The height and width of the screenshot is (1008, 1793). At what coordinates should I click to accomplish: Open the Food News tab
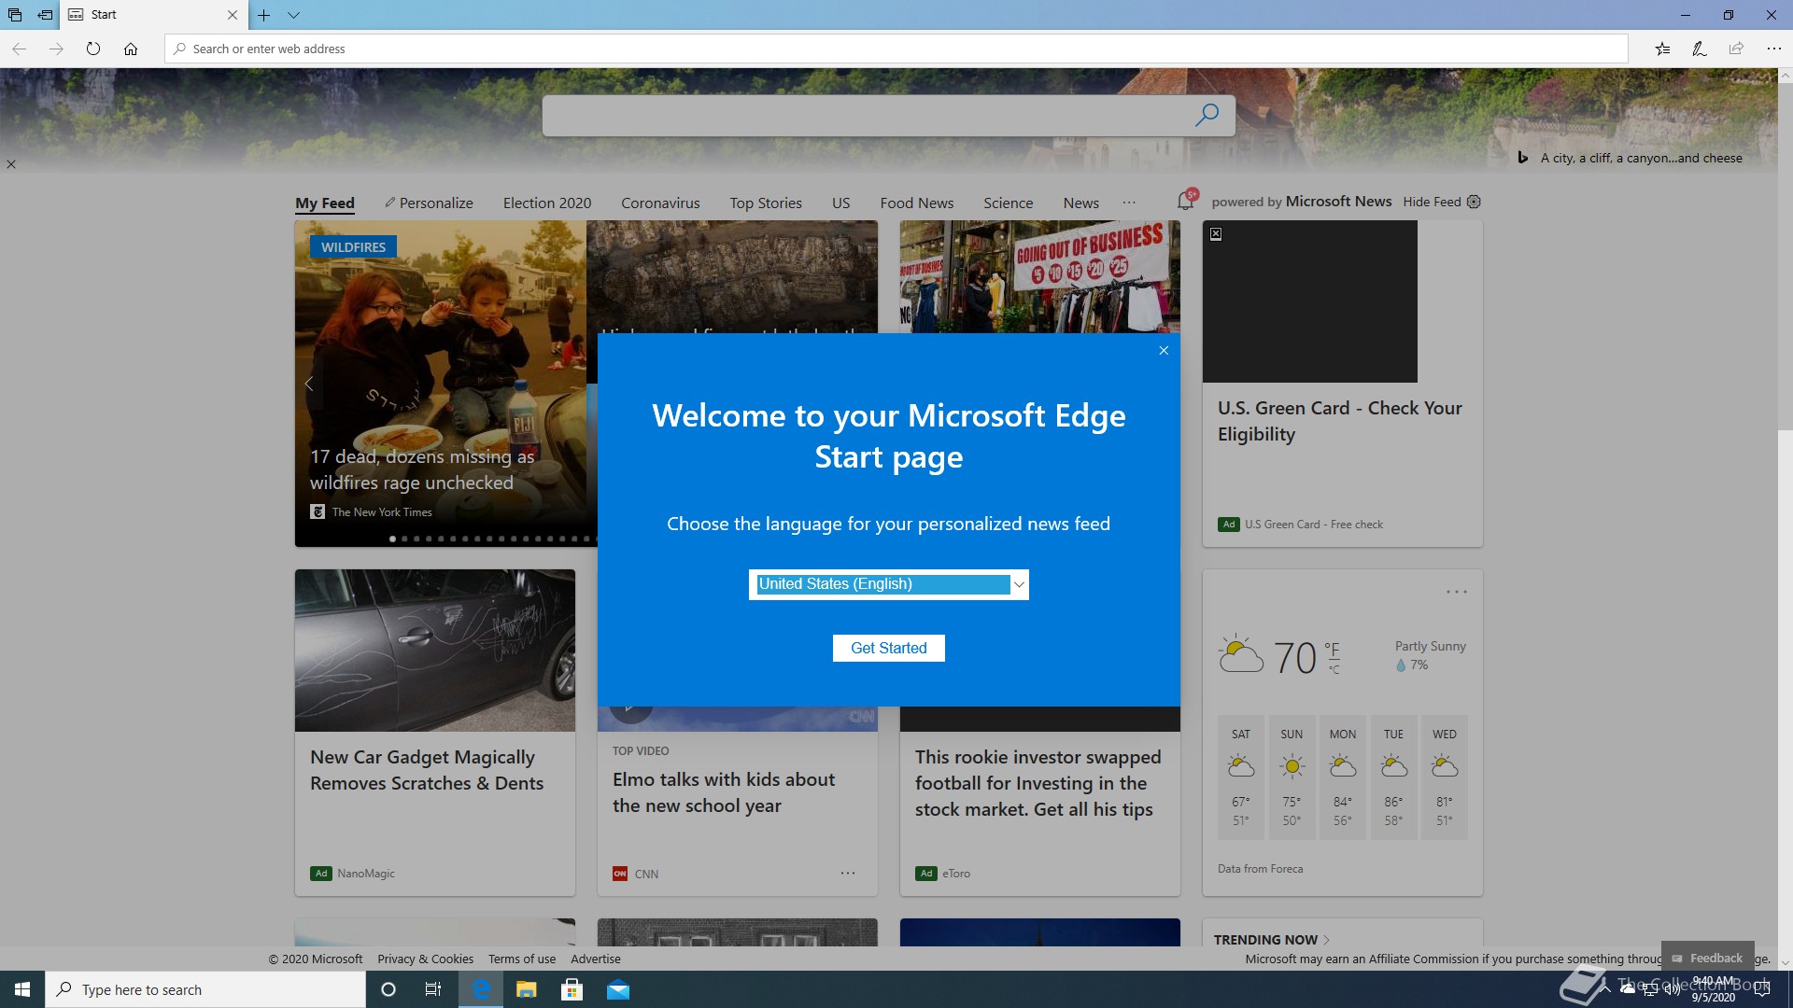click(917, 203)
